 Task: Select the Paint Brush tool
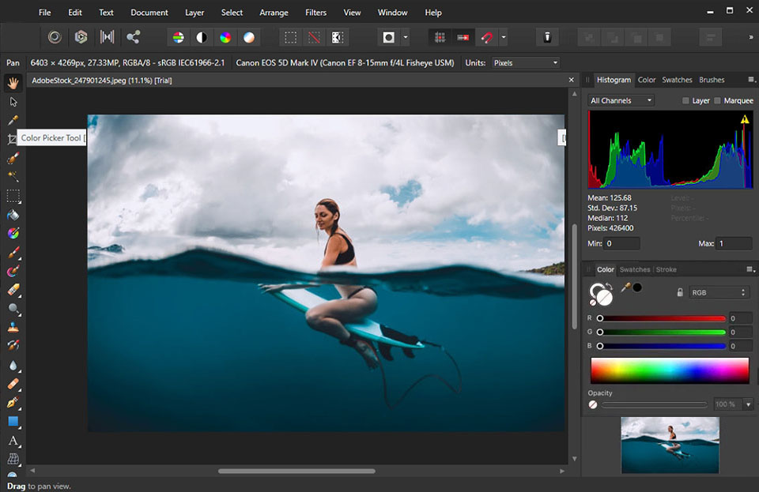click(13, 252)
